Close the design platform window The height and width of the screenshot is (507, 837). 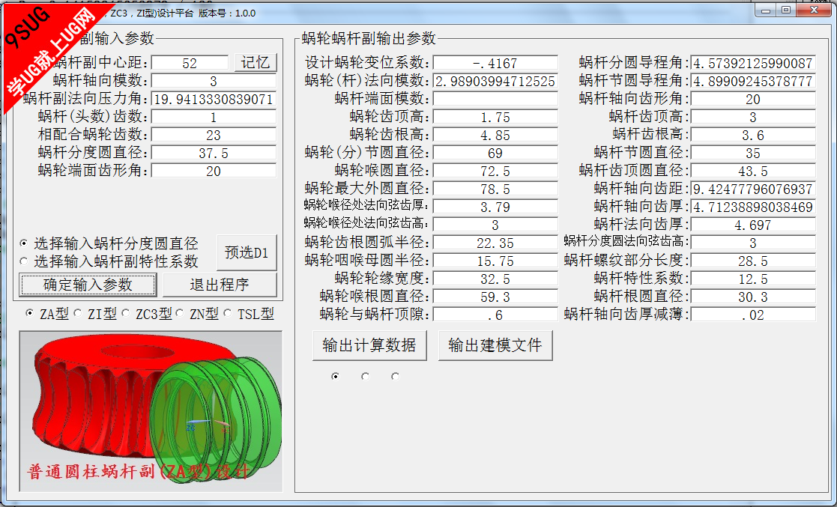[814, 10]
